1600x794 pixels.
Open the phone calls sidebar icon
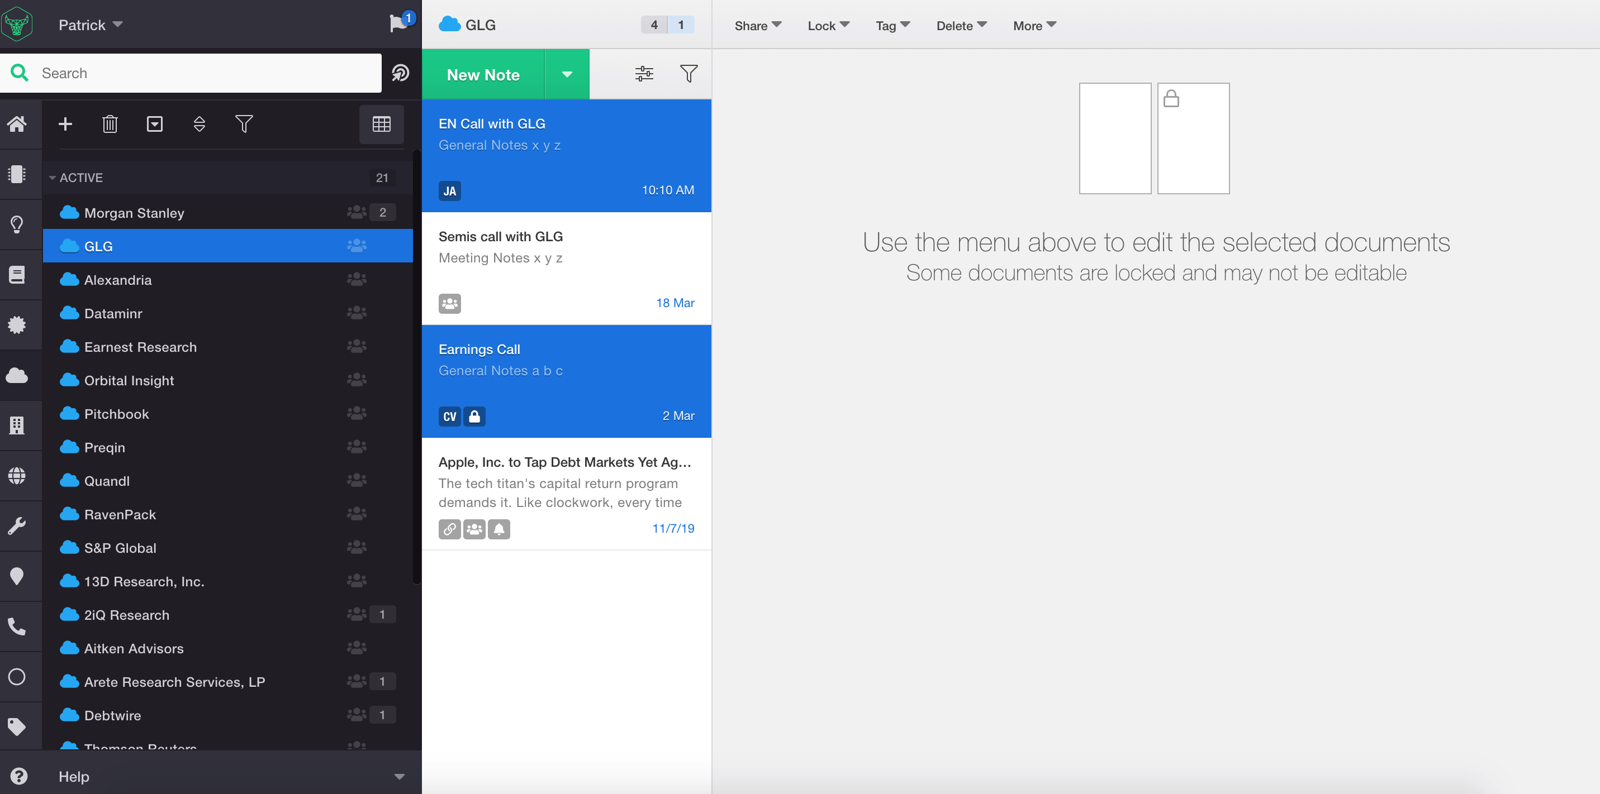(17, 626)
